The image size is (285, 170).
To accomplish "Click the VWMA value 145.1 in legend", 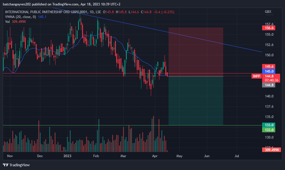I will (x=42, y=17).
